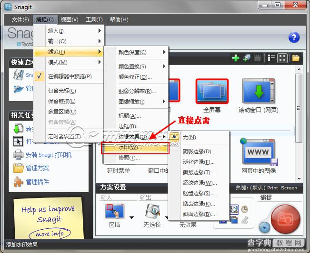Toggle 保留链接(L) menu option
The image size is (310, 253).
pos(69,101)
